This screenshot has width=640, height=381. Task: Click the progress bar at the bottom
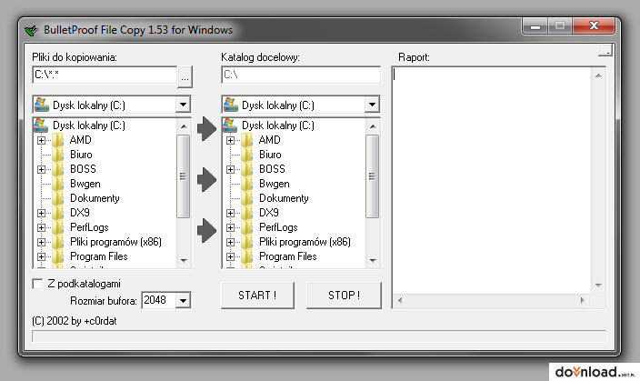click(319, 336)
